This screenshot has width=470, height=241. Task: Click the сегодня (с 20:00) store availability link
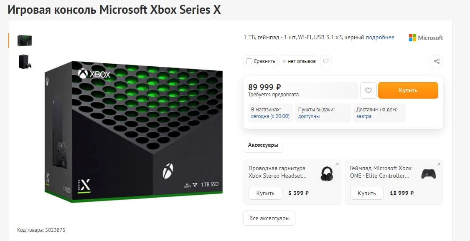[270, 116]
